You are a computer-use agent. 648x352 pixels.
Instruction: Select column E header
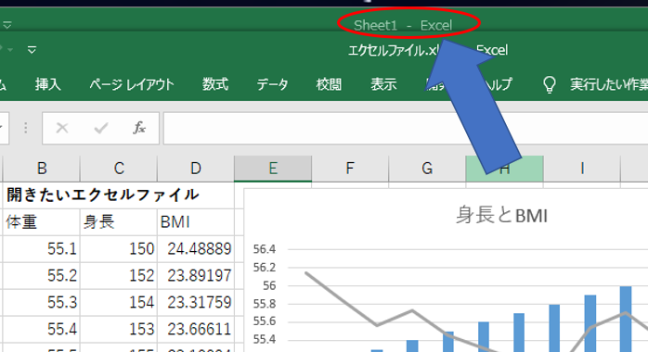point(273,169)
